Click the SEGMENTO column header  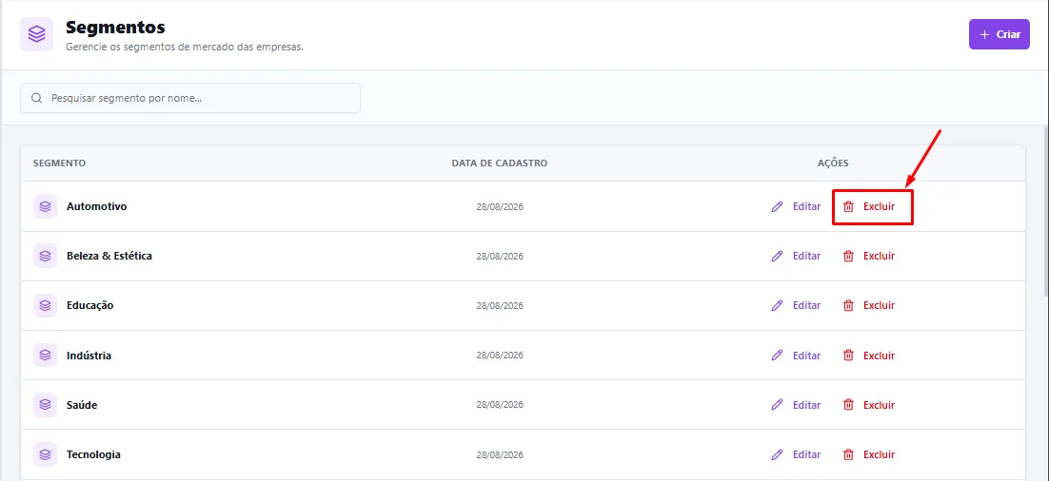point(60,164)
